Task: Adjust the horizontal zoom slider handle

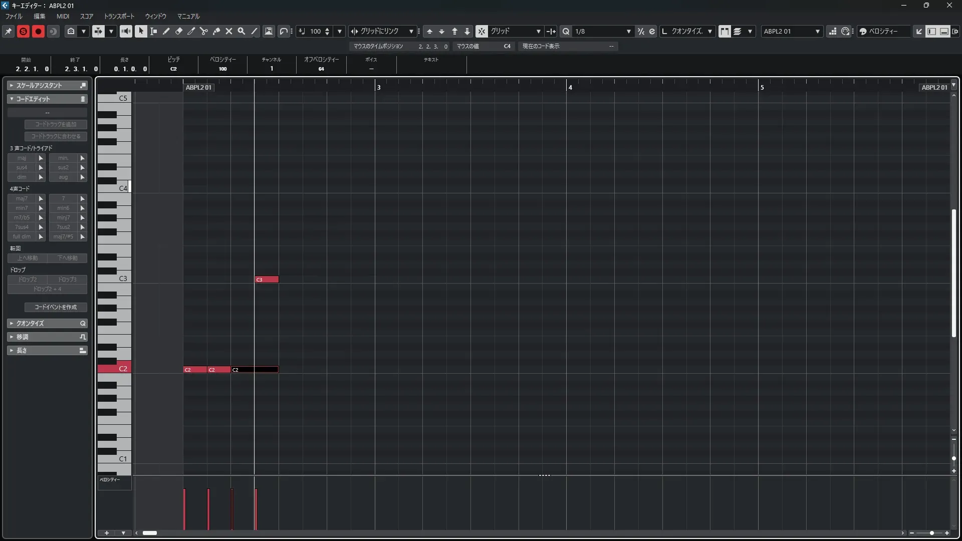Action: coord(931,533)
